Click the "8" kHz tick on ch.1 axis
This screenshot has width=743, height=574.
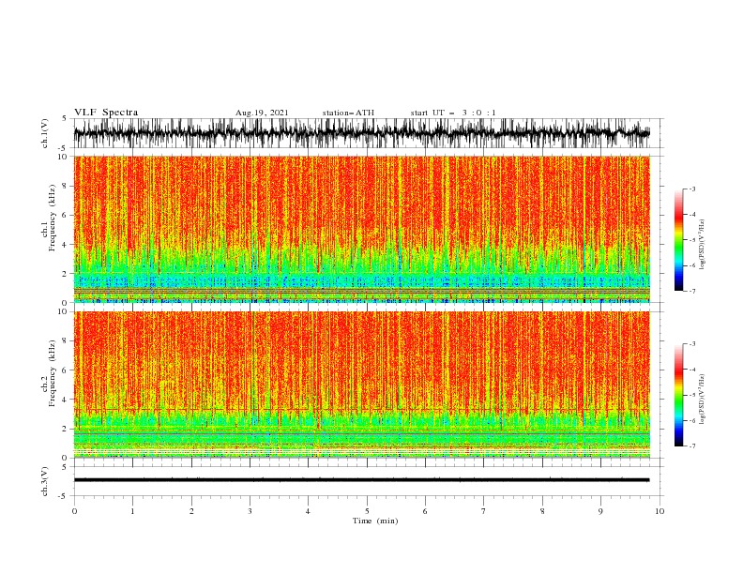(x=67, y=186)
